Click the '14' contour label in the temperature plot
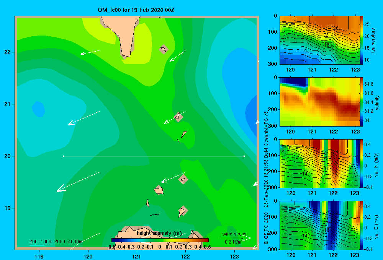The width and height of the screenshot is (383, 260). click(x=304, y=50)
